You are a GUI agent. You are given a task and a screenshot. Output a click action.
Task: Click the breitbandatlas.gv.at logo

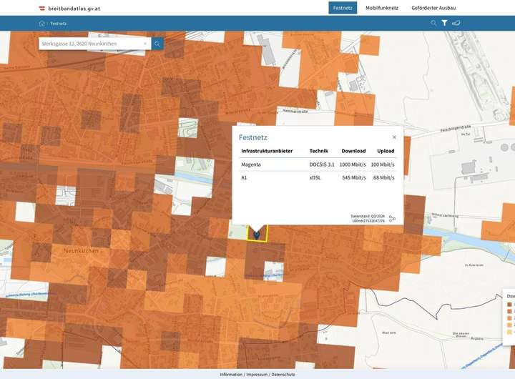coord(70,8)
